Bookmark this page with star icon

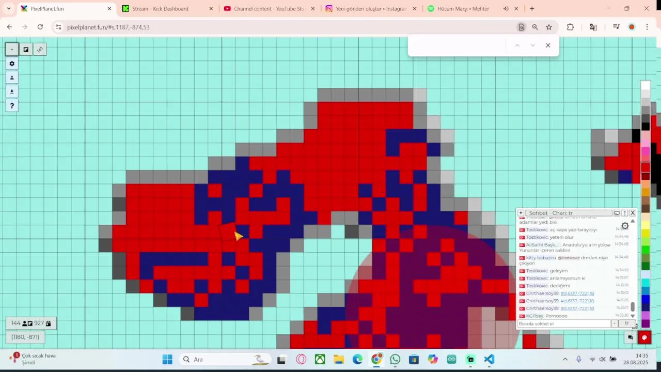pos(549,27)
